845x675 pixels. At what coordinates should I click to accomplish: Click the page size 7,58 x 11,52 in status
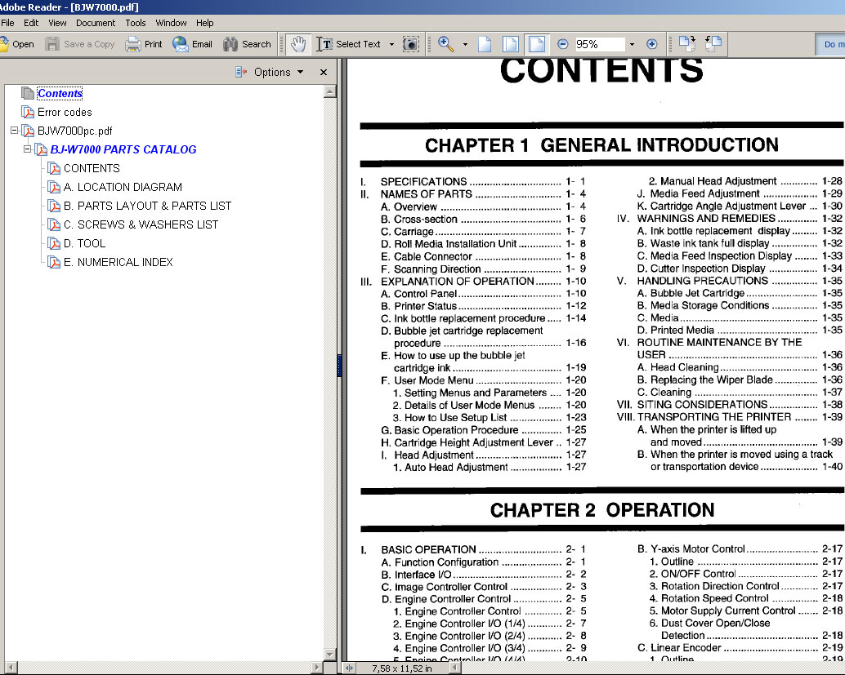(402, 668)
